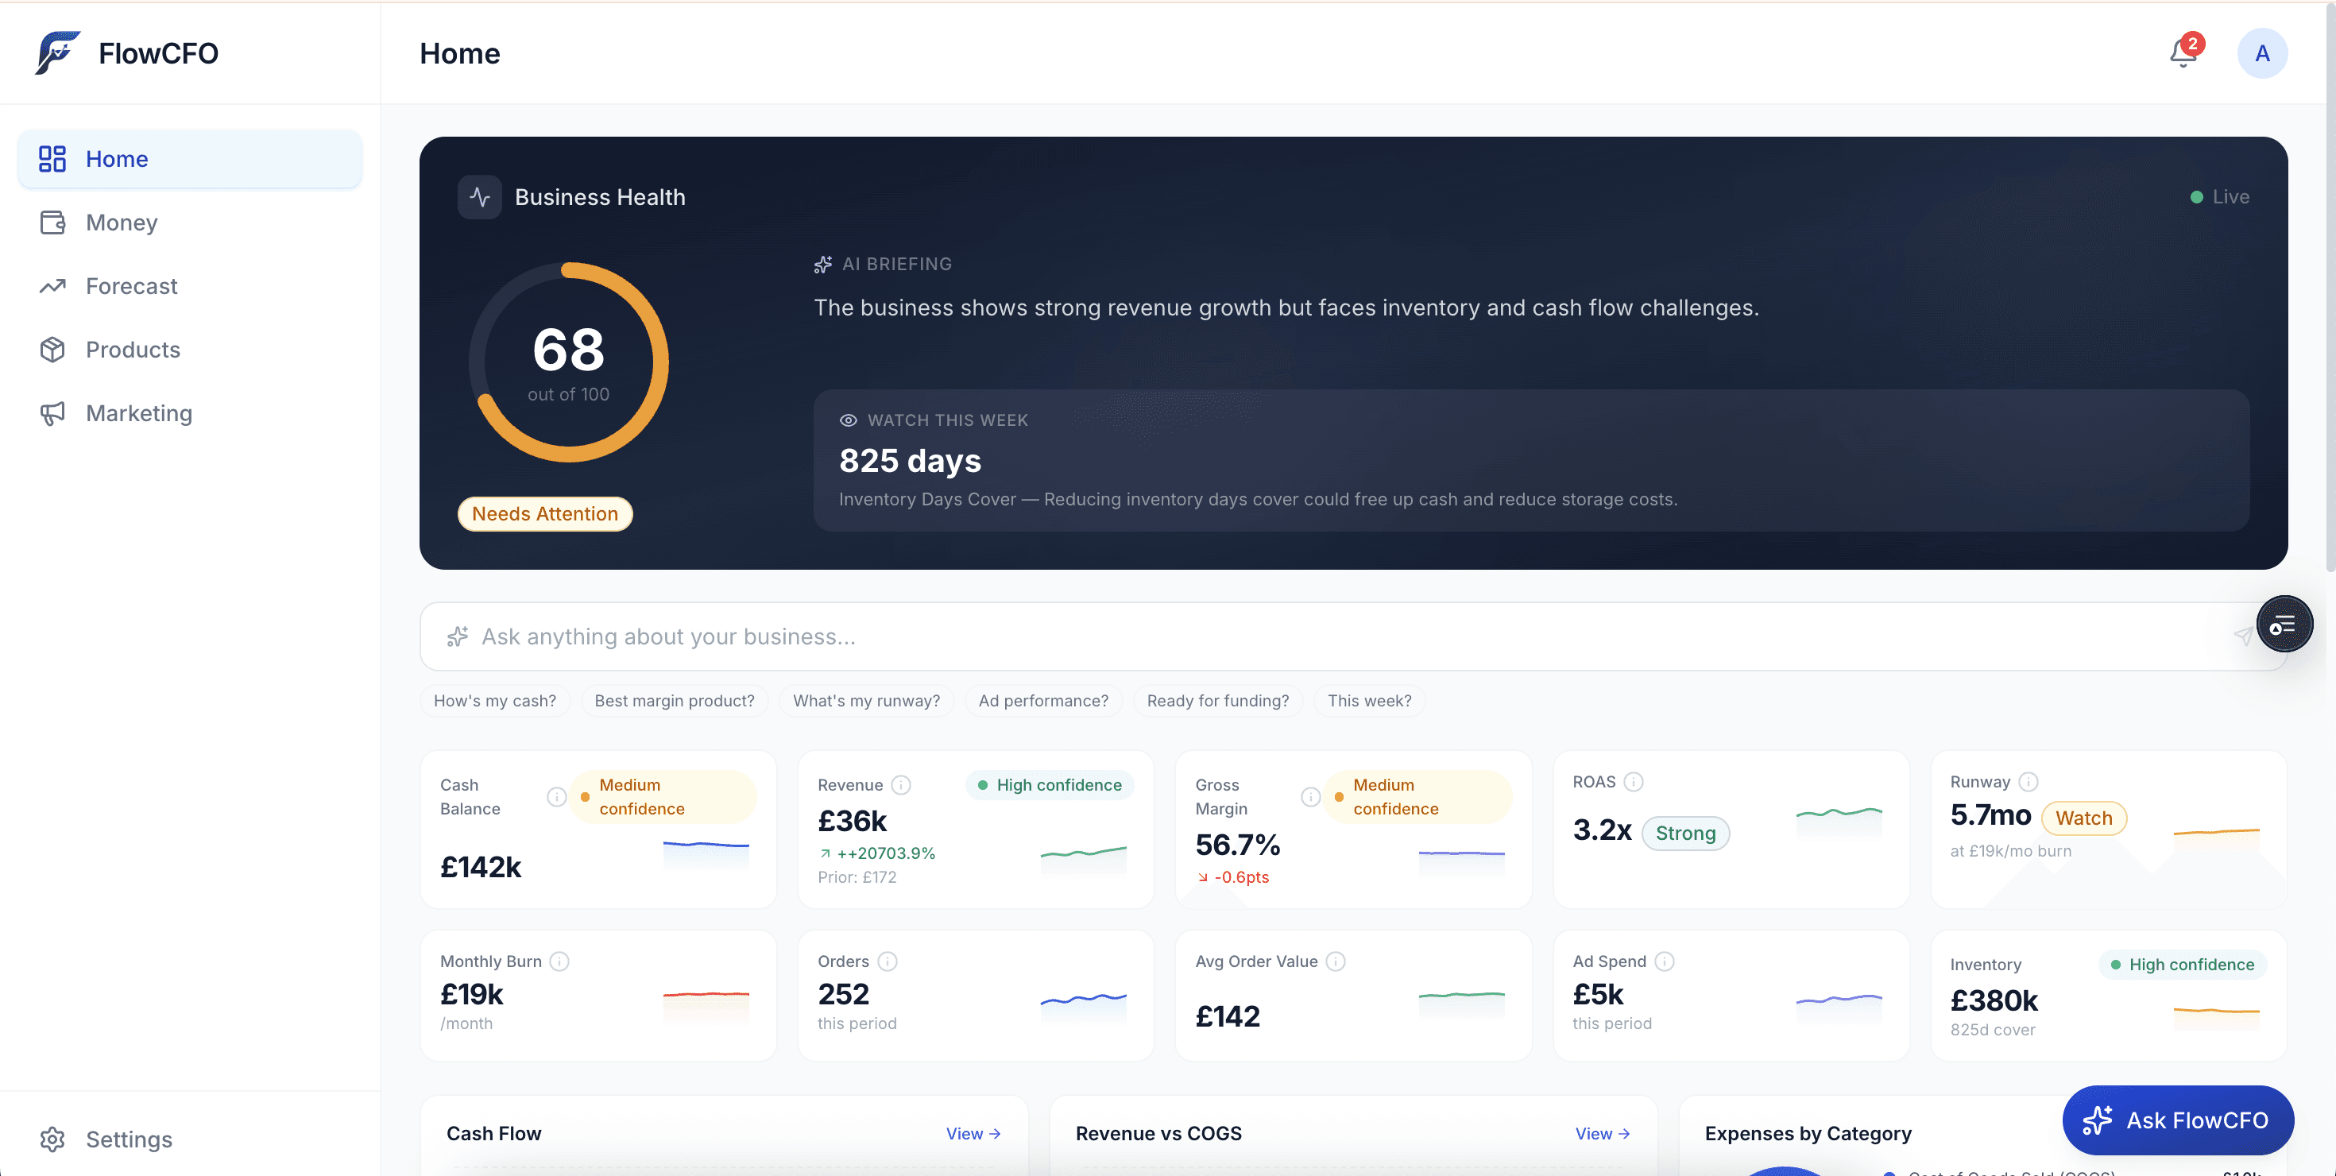Click the Runway Watch badge

[2083, 817]
